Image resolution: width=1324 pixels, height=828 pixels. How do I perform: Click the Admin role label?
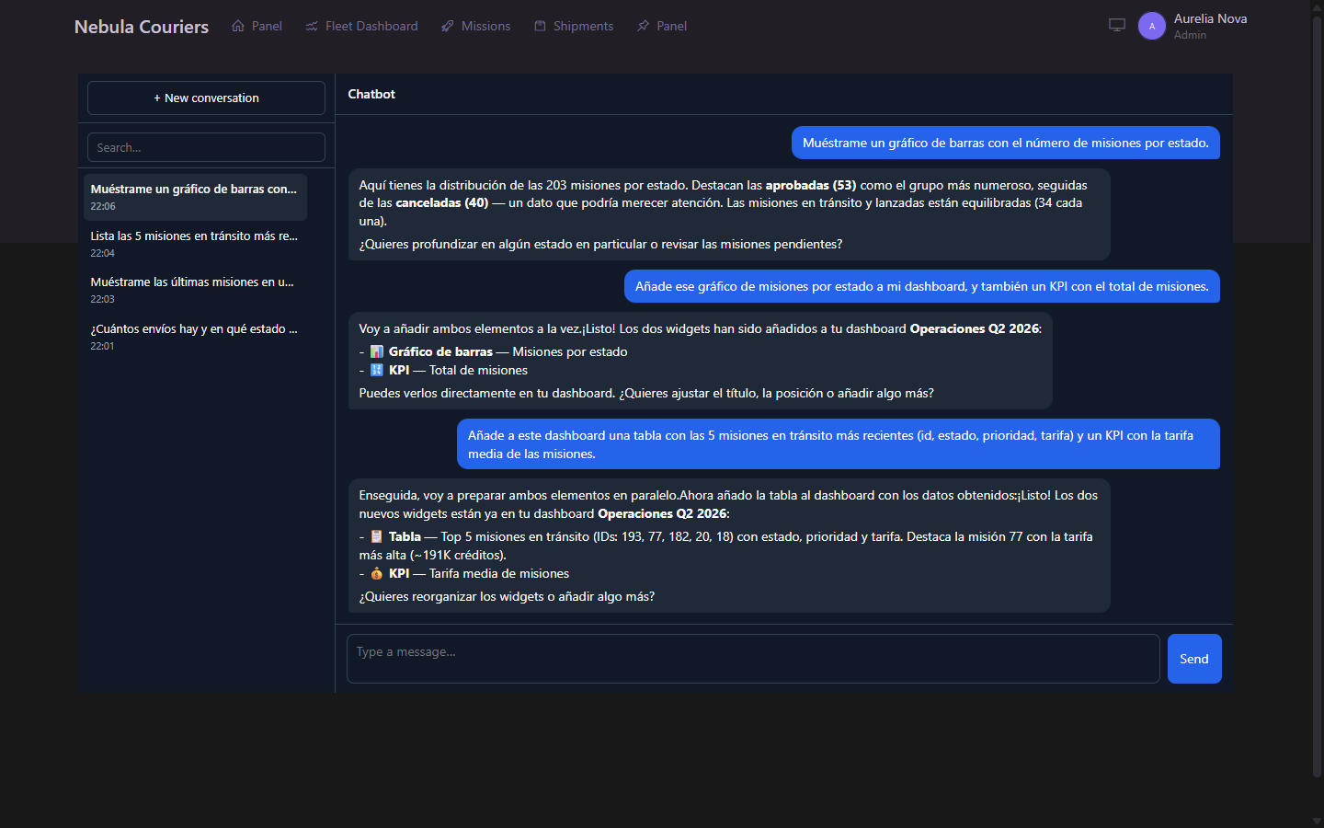point(1190,35)
